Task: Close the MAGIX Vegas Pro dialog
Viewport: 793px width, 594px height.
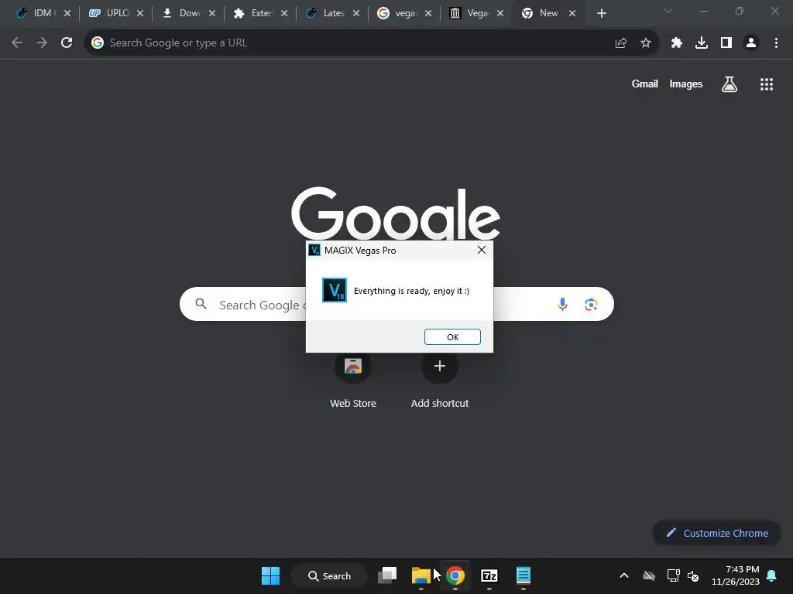Action: coord(482,250)
